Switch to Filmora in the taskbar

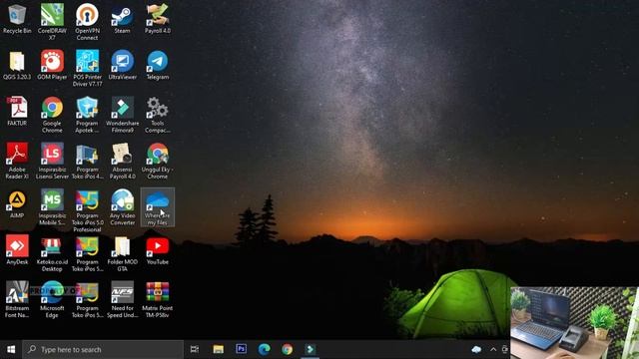[x=311, y=349]
